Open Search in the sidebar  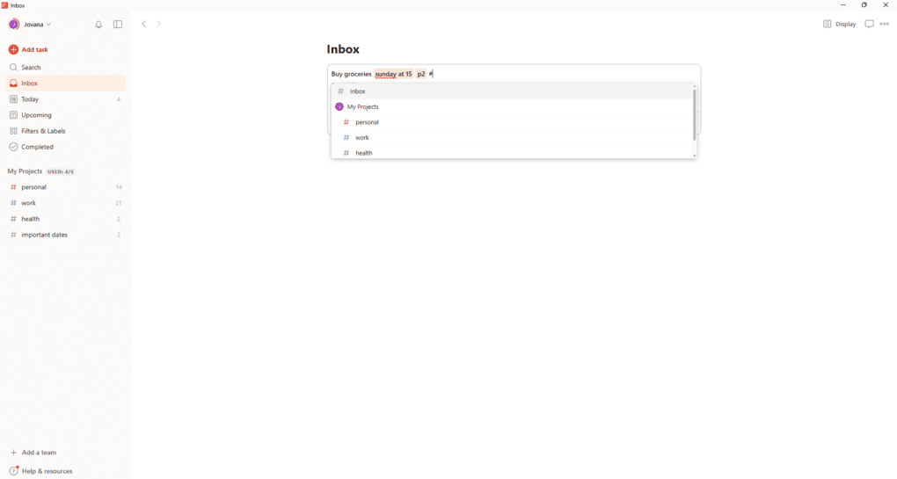point(65,68)
